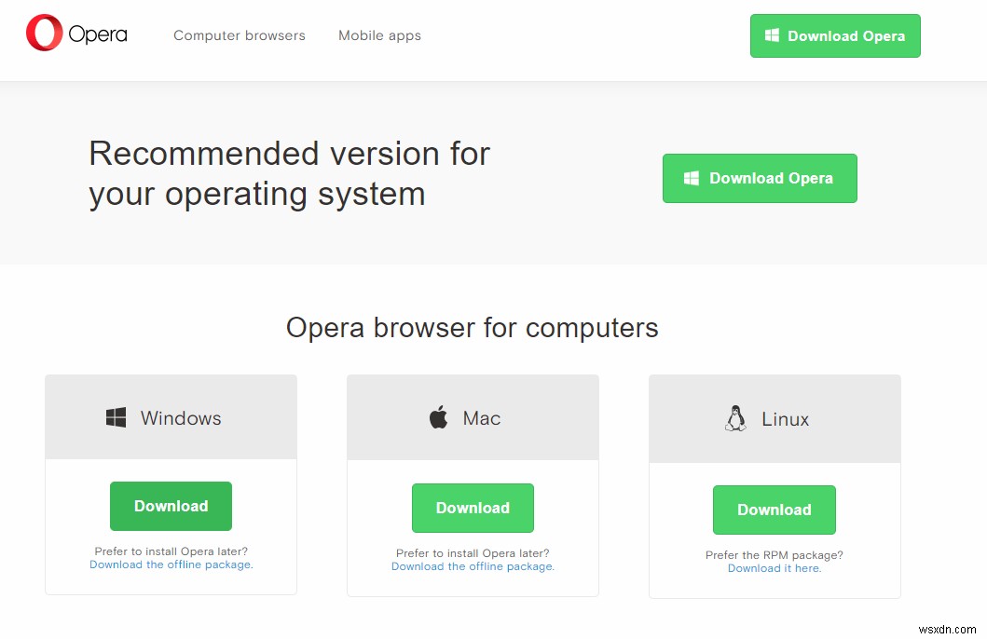The image size is (987, 639).
Task: Open the Computer browsers menu
Action: point(240,35)
